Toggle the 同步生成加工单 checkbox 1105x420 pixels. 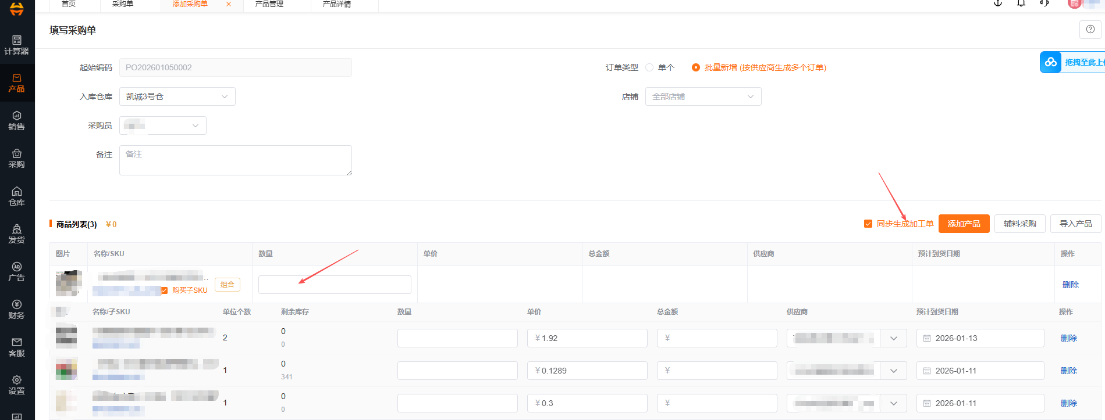tap(868, 224)
